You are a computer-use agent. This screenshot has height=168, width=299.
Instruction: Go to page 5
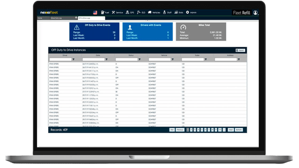click(x=202, y=130)
